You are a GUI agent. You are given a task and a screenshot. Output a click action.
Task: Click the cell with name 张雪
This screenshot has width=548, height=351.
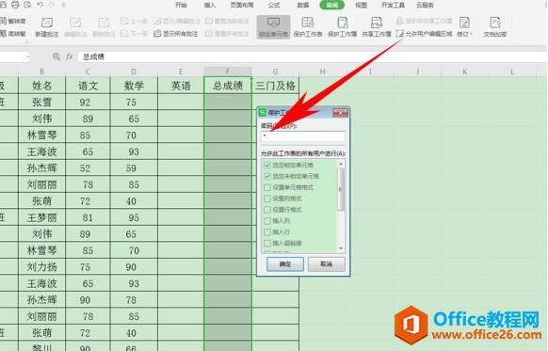[42, 102]
